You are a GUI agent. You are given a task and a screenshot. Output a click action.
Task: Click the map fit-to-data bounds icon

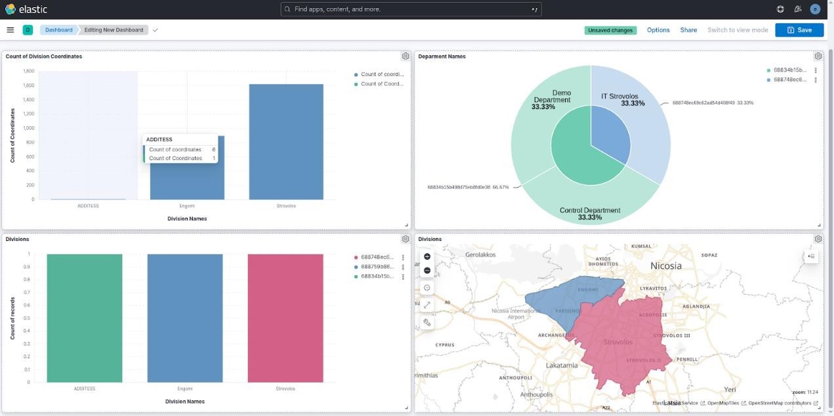tap(427, 288)
